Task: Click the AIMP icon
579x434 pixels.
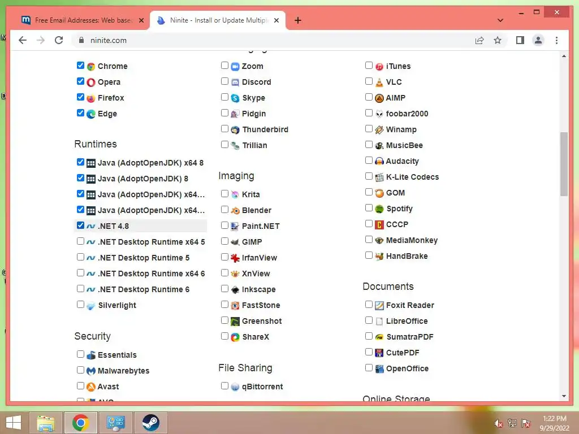Action: click(379, 98)
